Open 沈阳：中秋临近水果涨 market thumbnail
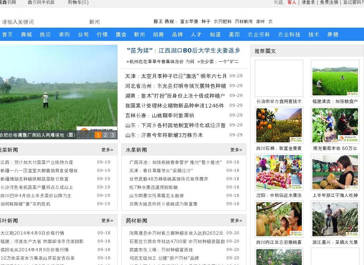364x265 pixels. tap(279, 172)
